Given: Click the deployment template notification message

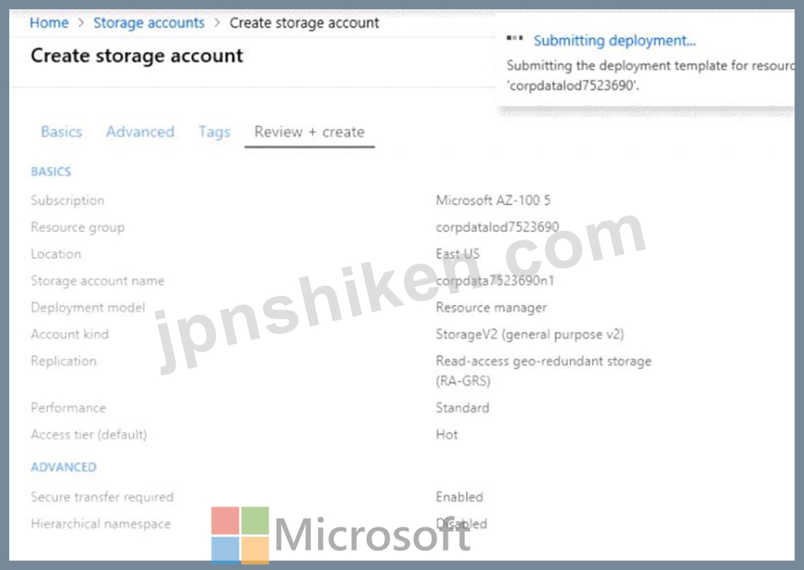Looking at the screenshot, I should click(650, 75).
